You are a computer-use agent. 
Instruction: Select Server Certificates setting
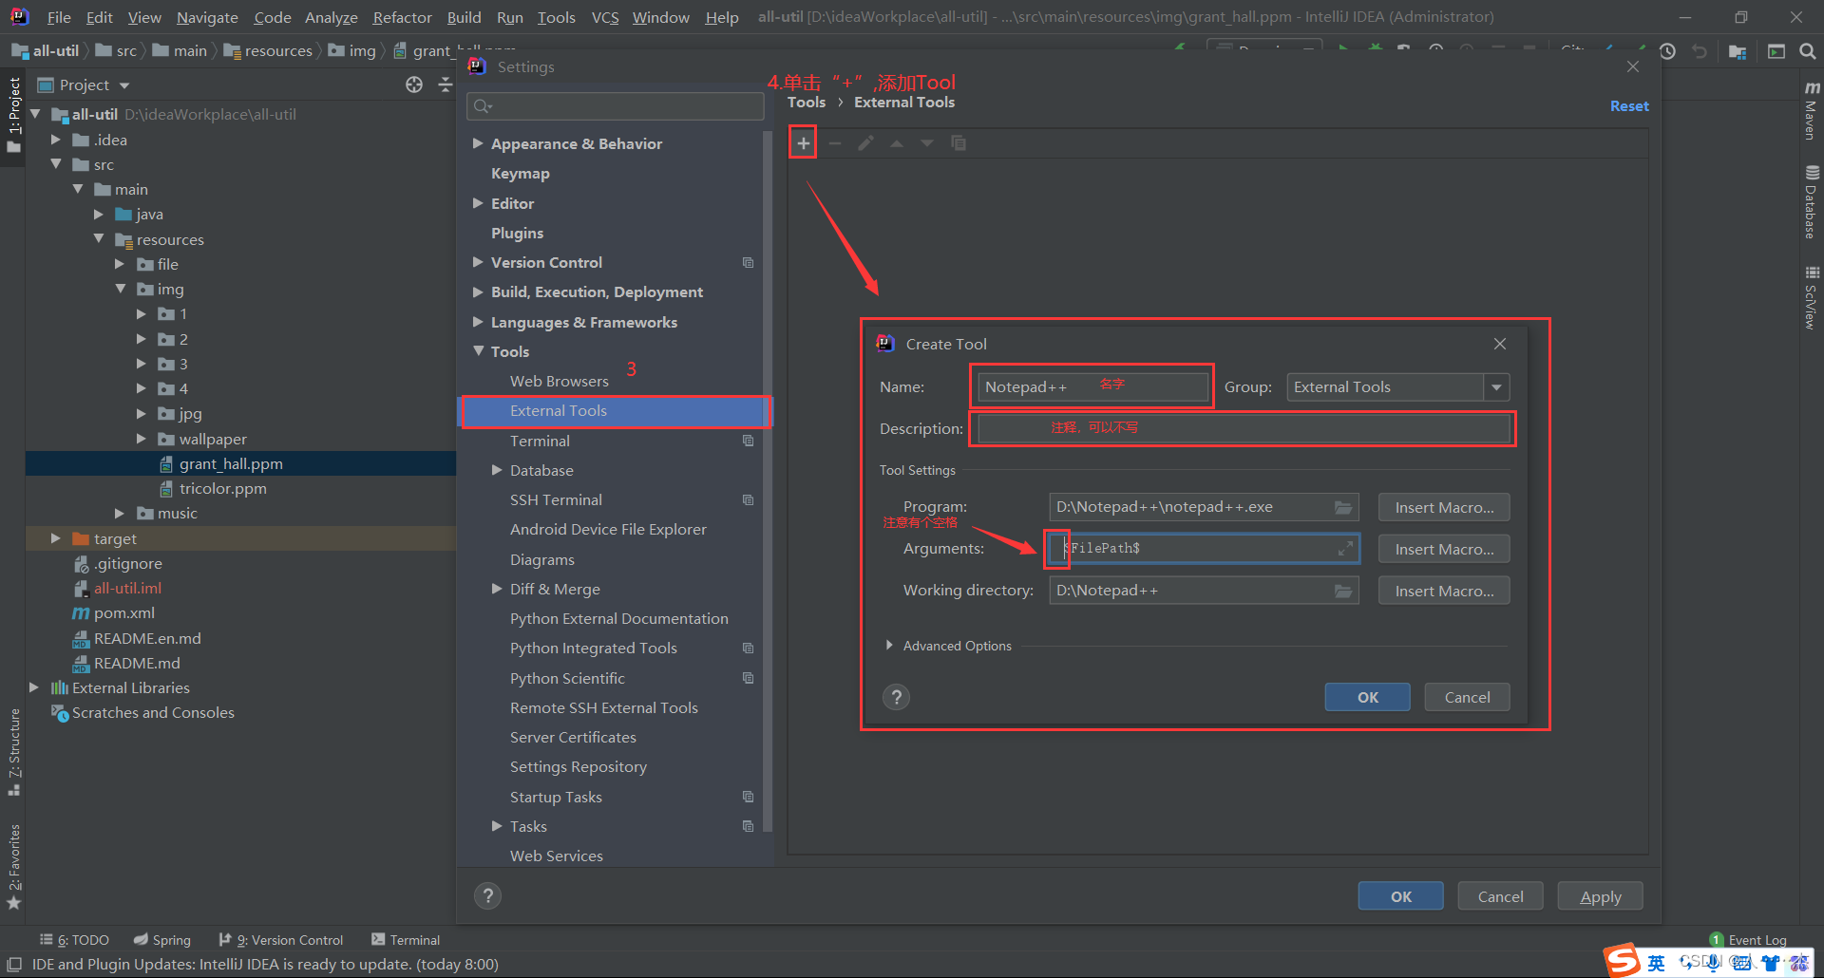point(573,738)
